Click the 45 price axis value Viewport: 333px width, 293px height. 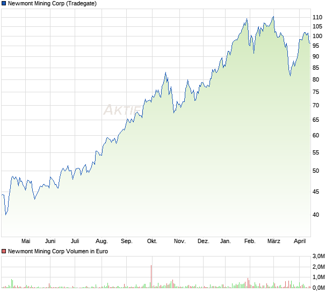[316, 192]
